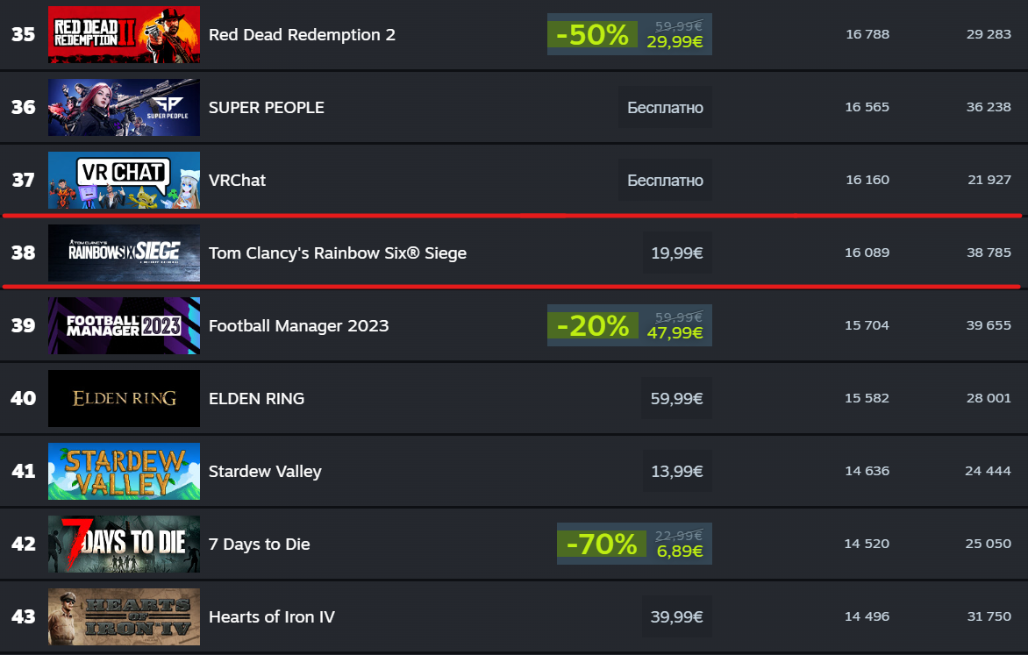Image resolution: width=1028 pixels, height=655 pixels.
Task: Select the VRChat game banner image
Action: (124, 181)
